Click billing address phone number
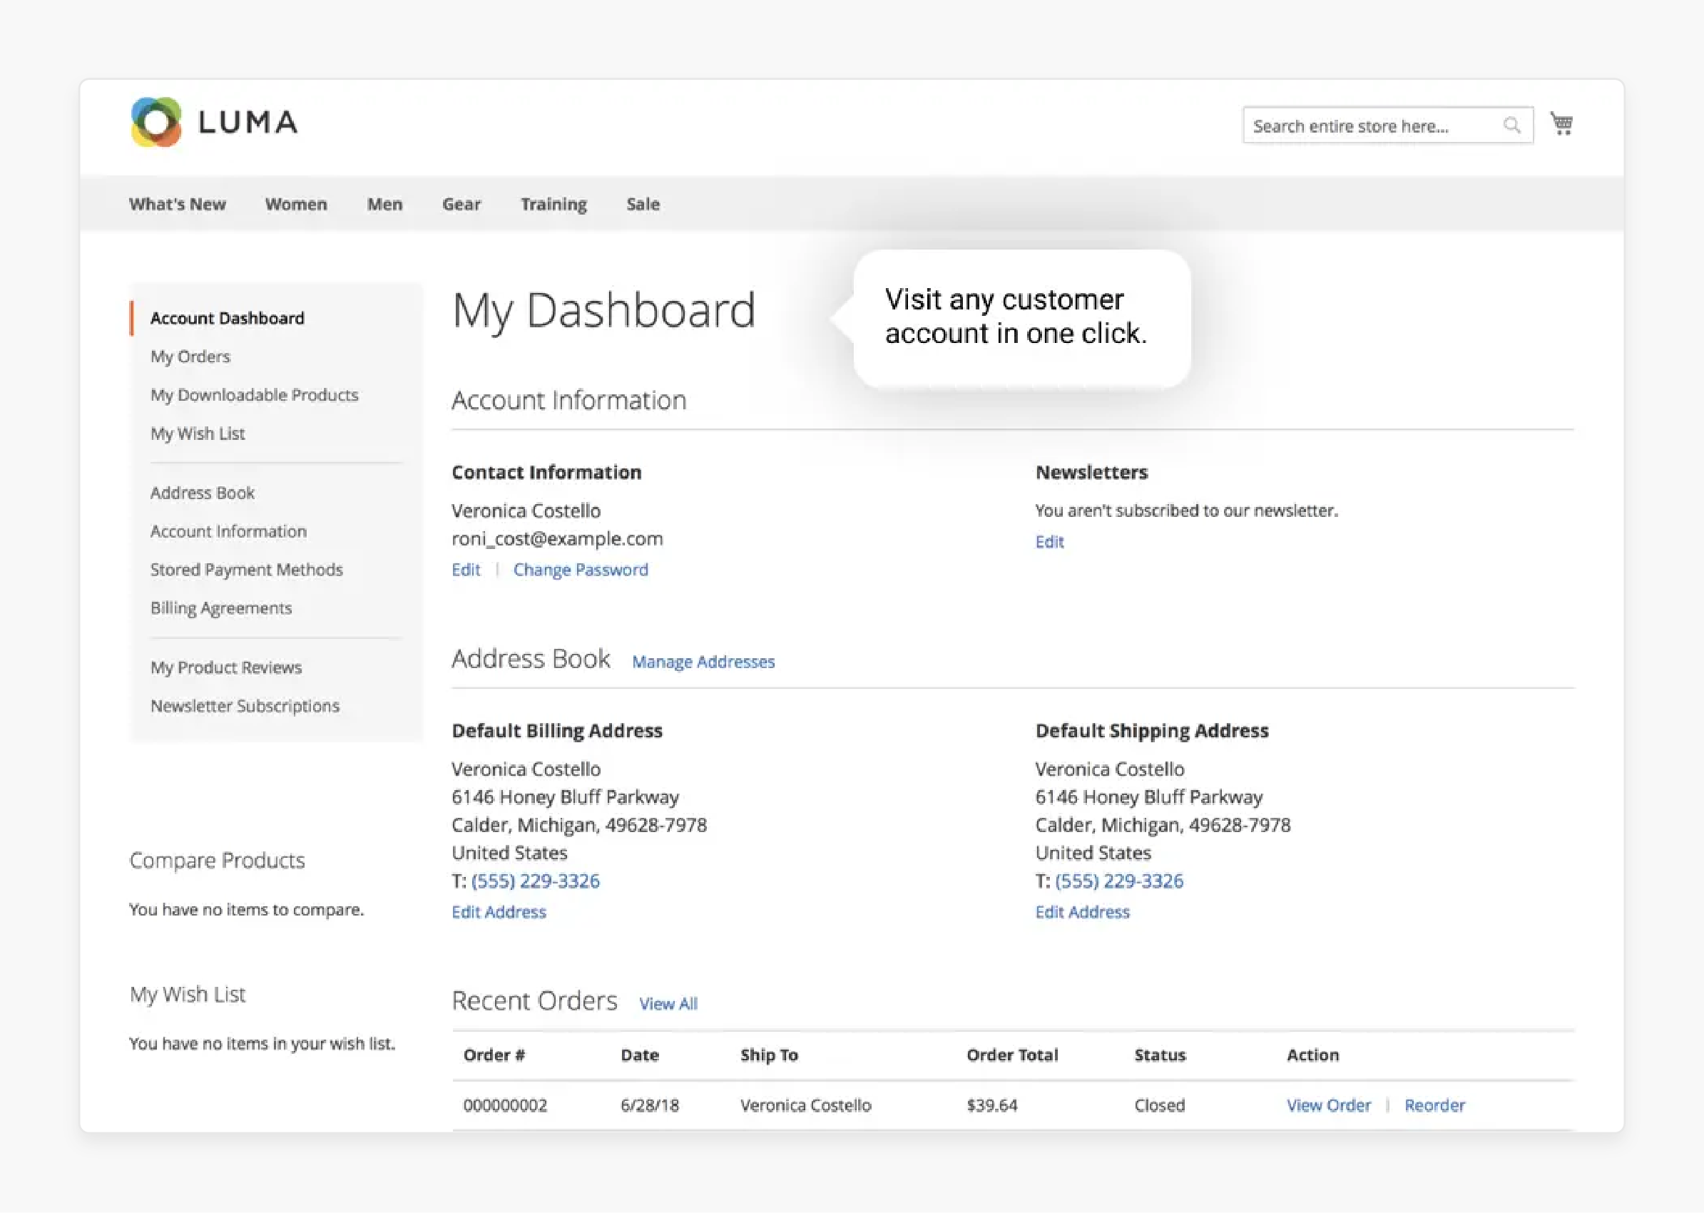This screenshot has height=1215, width=1704. click(x=535, y=881)
